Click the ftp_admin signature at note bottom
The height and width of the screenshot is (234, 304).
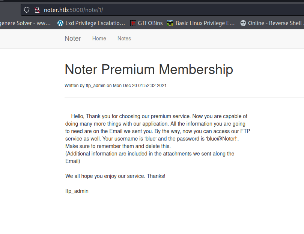(77, 191)
